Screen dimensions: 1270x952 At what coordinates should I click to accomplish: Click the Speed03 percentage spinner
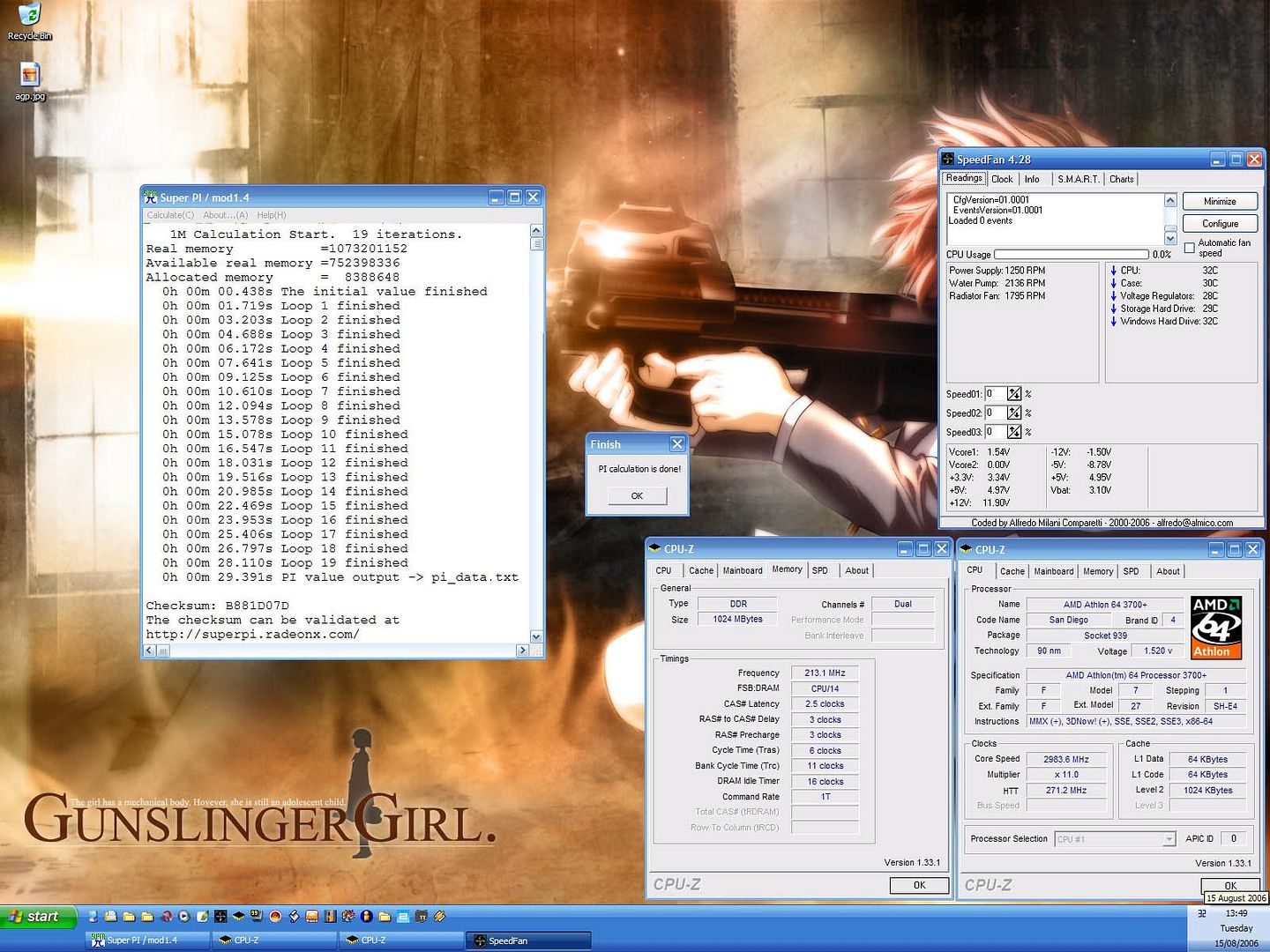pos(1014,432)
